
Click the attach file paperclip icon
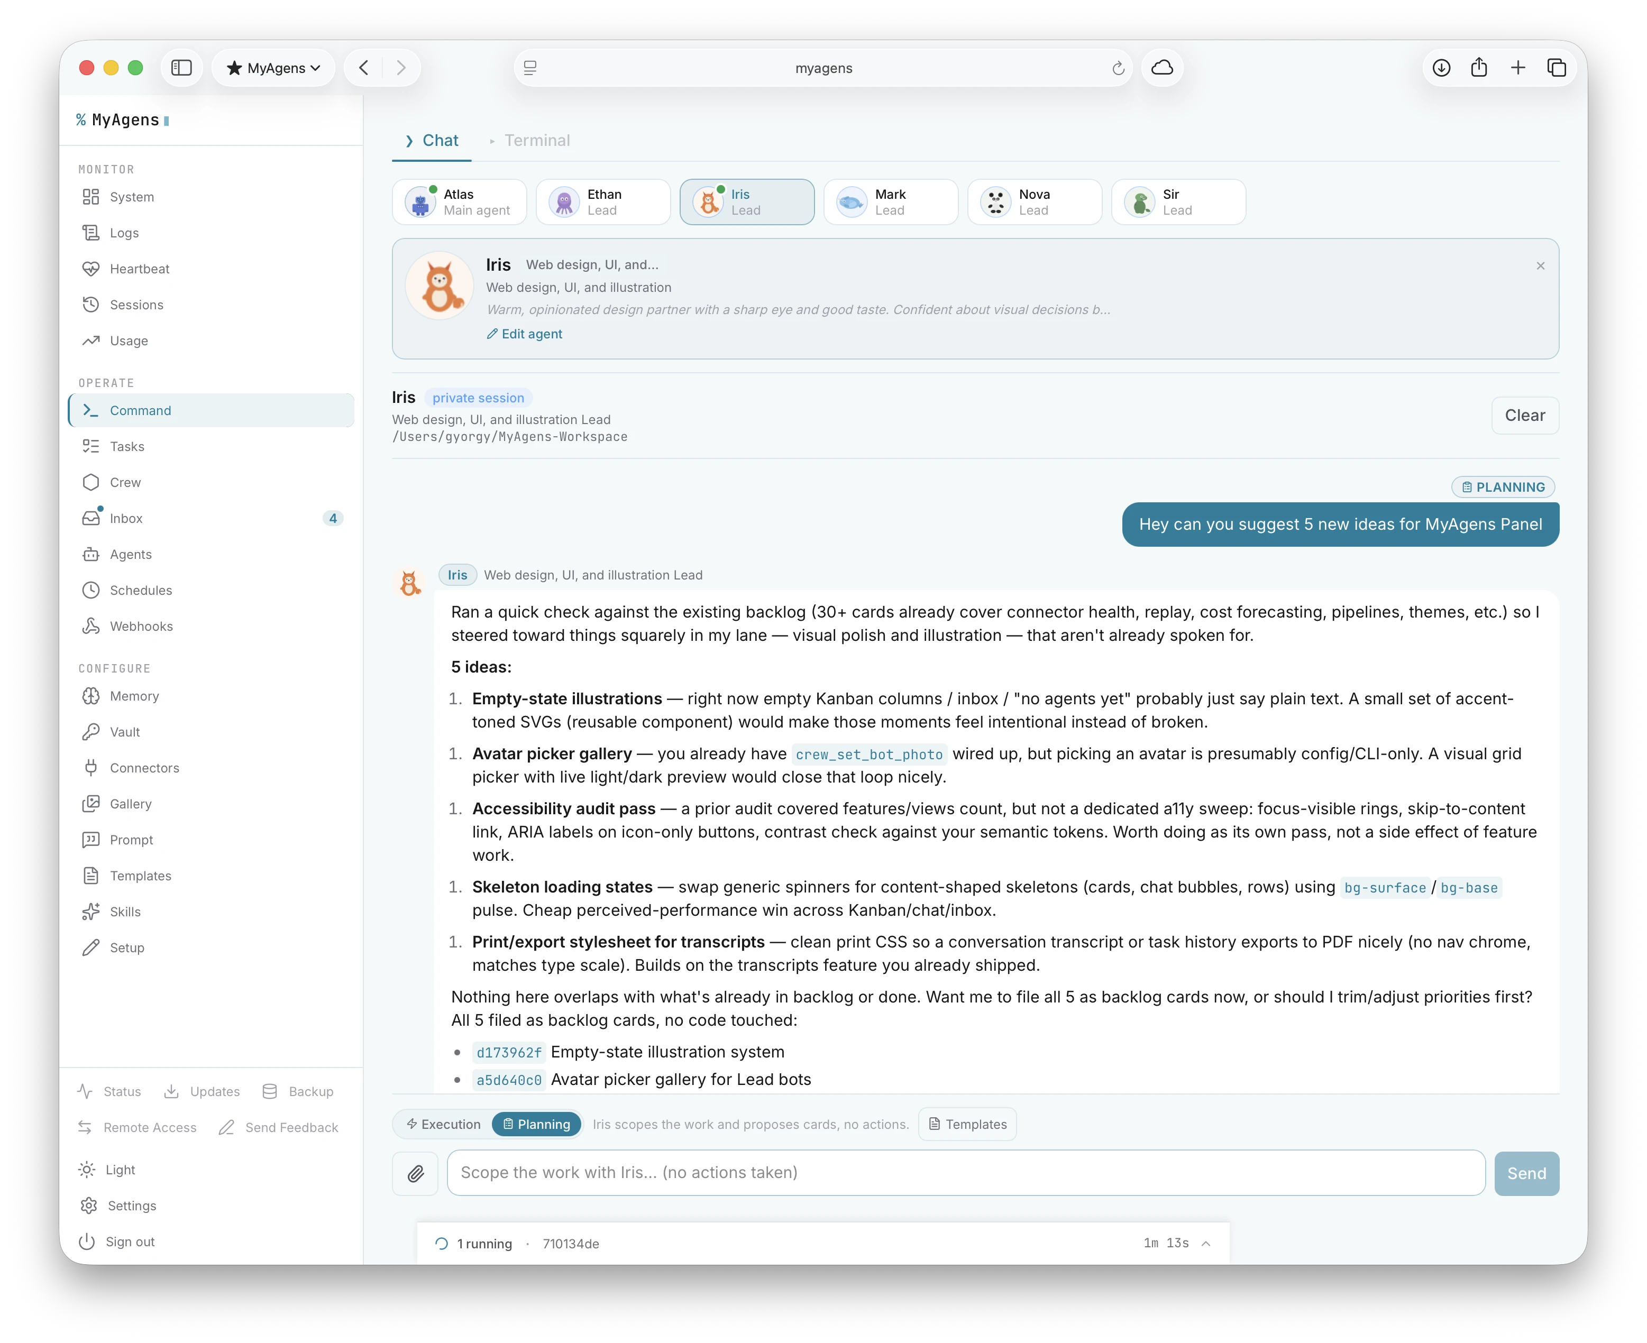pos(416,1174)
